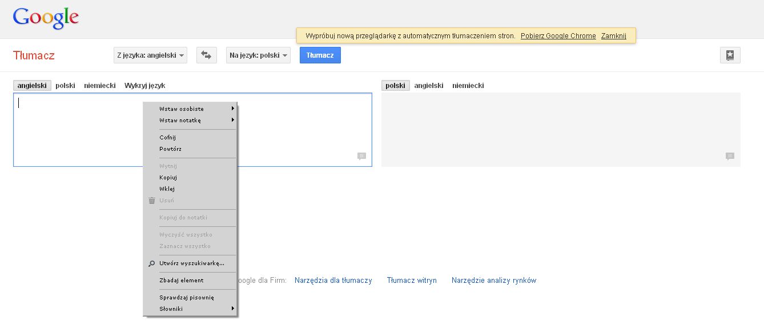Click the blue 'Tłumacz' button
The height and width of the screenshot is (336, 764).
tap(320, 55)
